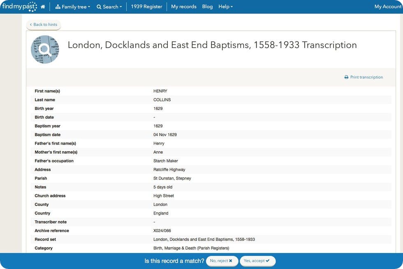Go to the home page icon
The height and width of the screenshot is (269, 403).
click(43, 7)
